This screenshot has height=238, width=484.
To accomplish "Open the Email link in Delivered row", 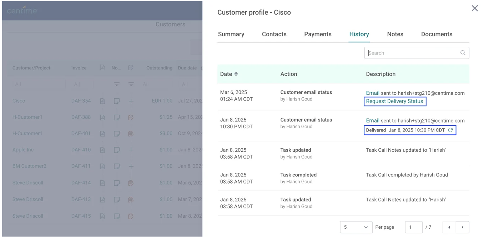I will click(x=373, y=120).
